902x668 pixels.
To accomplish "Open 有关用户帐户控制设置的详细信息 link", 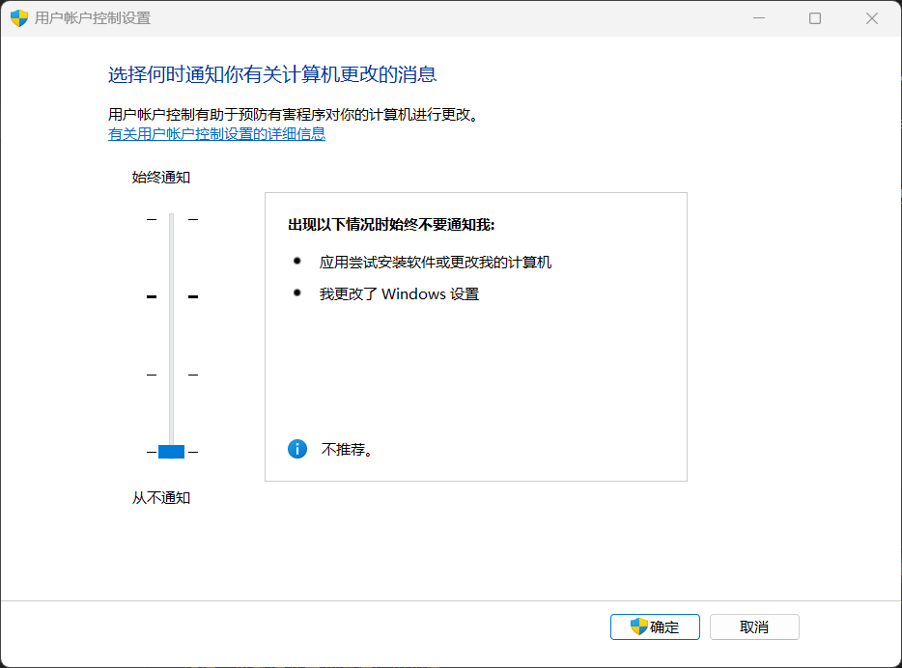I will coord(217,134).
